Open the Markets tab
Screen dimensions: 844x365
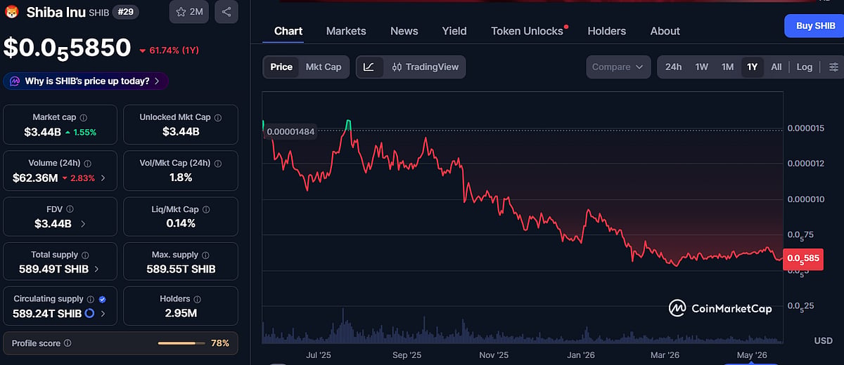coord(346,31)
